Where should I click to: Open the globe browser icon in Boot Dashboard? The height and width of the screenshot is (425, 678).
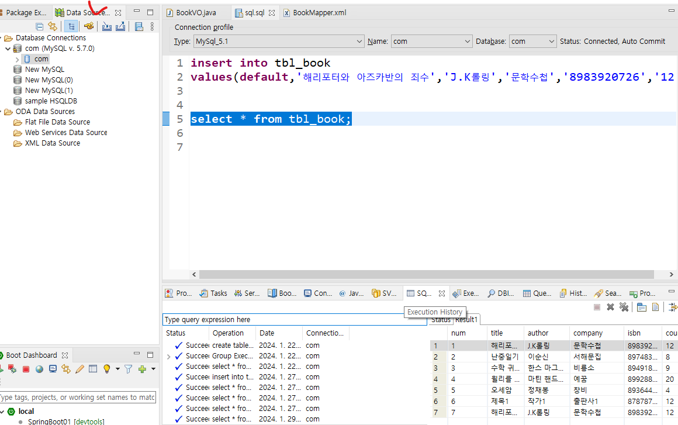click(x=39, y=369)
